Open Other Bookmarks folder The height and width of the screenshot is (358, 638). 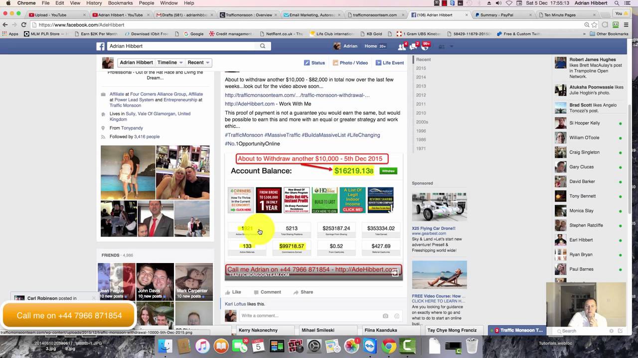[x=609, y=34]
